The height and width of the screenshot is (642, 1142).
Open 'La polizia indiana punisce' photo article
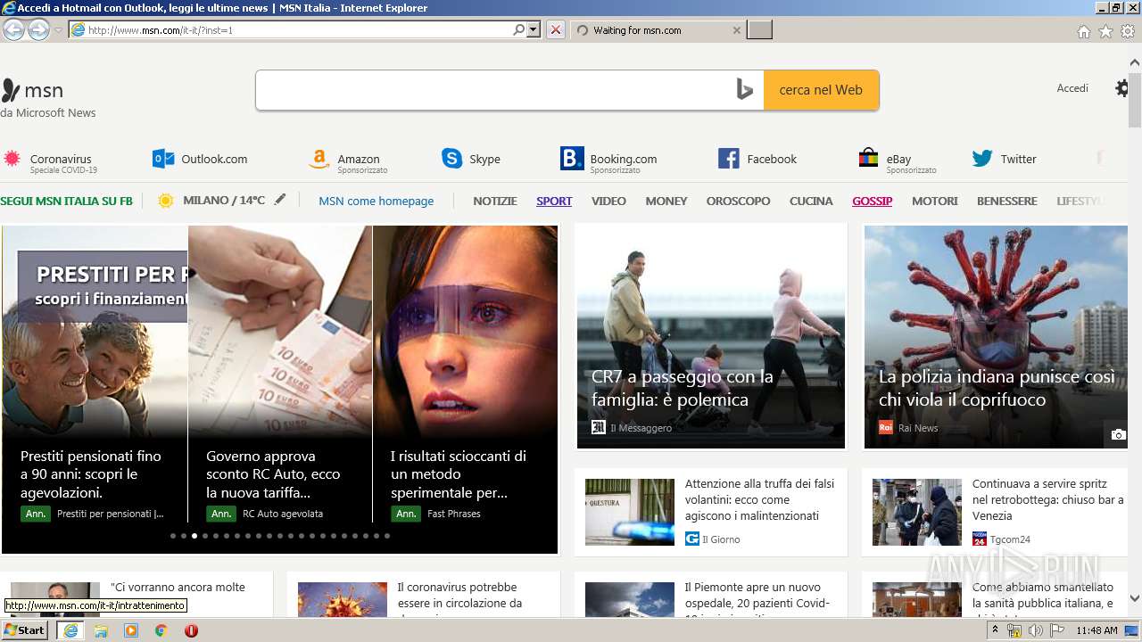click(996, 336)
